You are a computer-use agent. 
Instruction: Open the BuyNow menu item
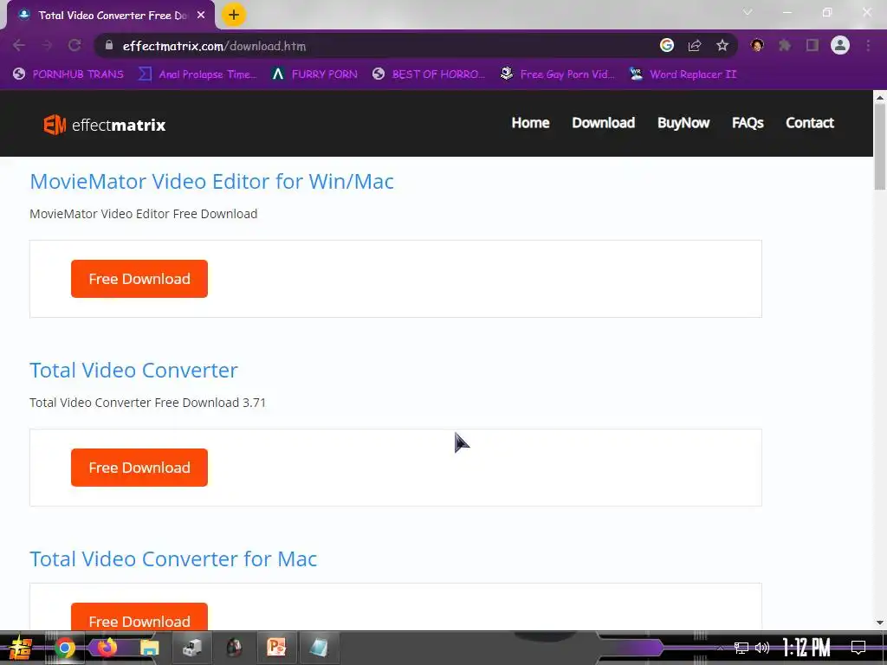point(683,123)
